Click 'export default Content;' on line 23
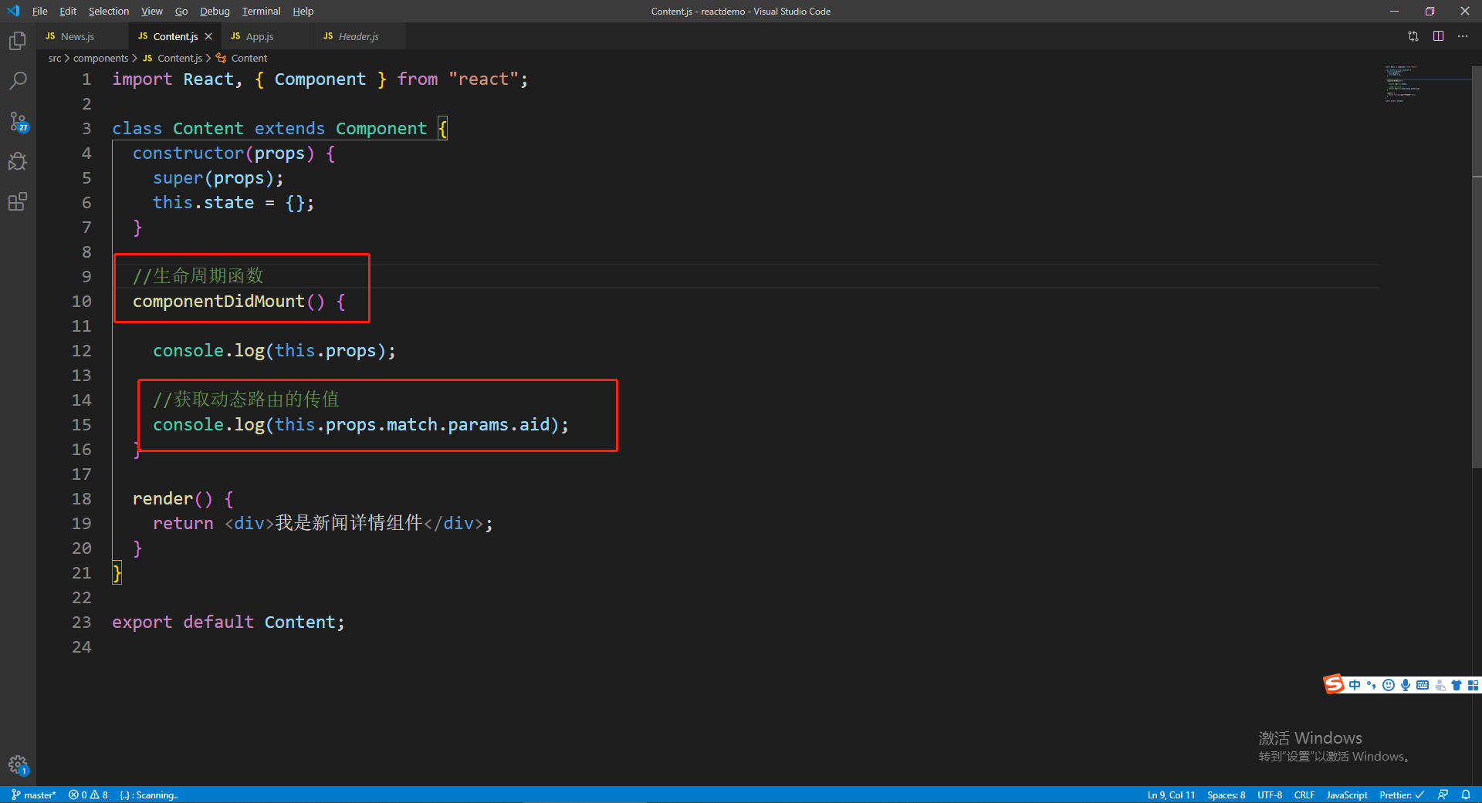The height and width of the screenshot is (803, 1482). [228, 622]
